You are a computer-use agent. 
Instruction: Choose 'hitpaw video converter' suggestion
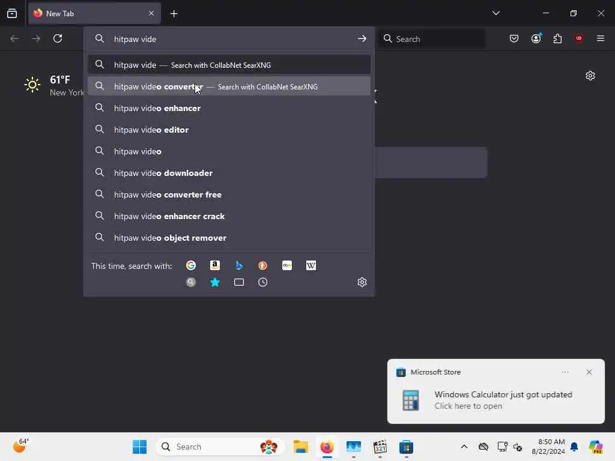coord(229,86)
